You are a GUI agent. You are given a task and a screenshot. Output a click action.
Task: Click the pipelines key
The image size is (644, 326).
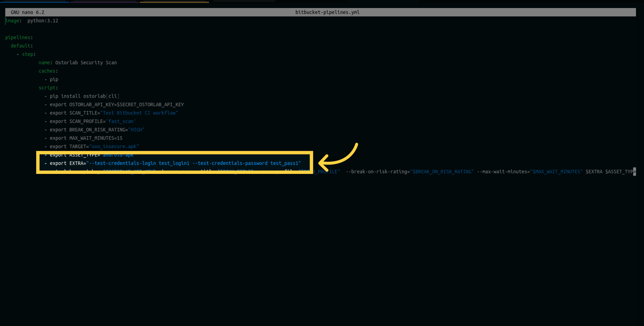coord(17,38)
